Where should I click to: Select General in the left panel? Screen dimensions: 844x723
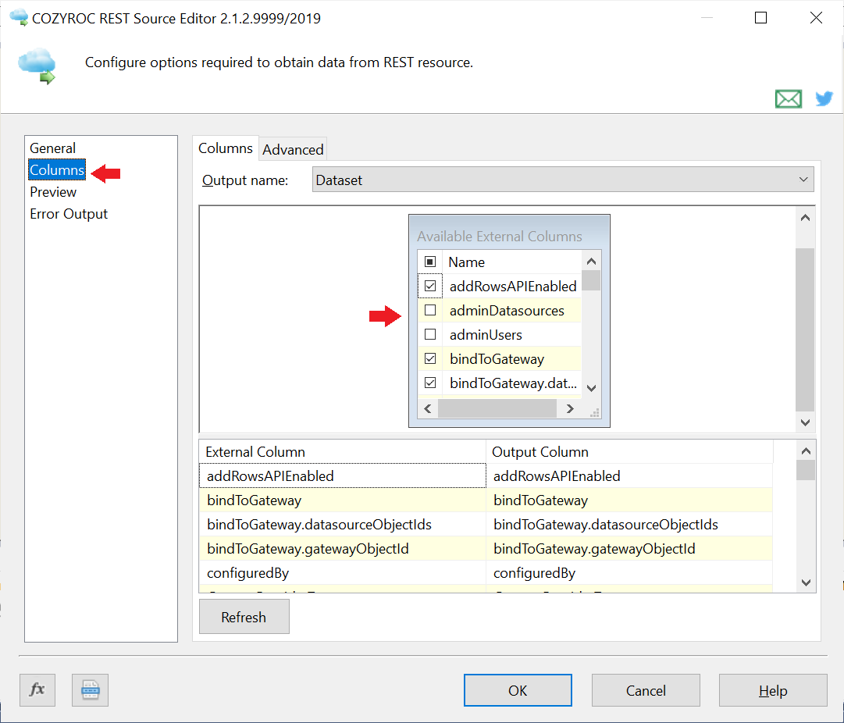coord(53,148)
